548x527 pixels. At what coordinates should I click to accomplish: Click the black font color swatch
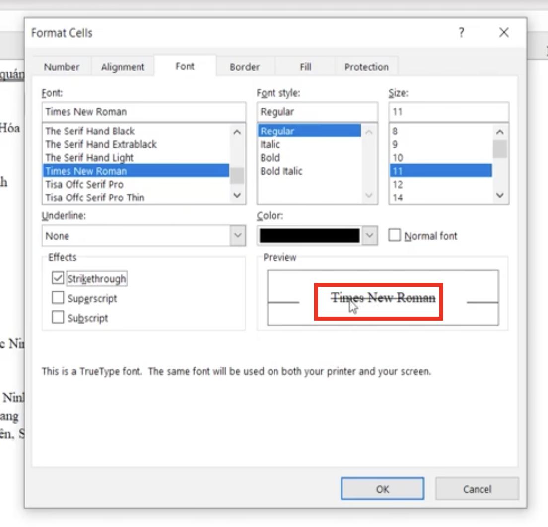309,235
